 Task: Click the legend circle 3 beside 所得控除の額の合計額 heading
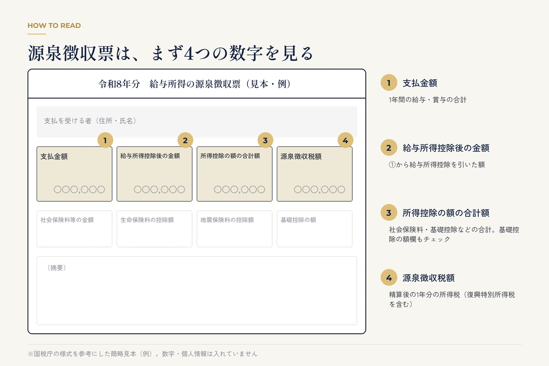(389, 213)
